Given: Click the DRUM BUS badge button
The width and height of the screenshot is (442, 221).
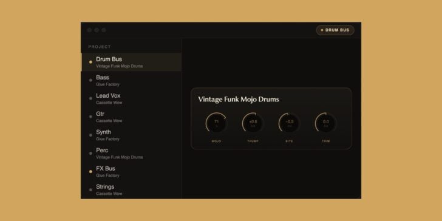Looking at the screenshot, I should [x=335, y=30].
